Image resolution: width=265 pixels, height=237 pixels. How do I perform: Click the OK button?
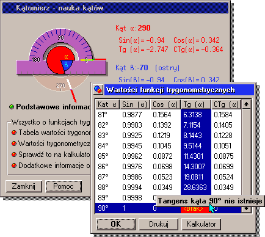(x=116, y=224)
